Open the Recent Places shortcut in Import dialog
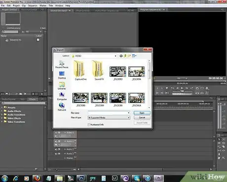The image size is (227, 182). coord(62,64)
